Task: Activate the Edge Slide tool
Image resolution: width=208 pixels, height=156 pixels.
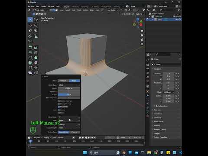Action: (x=30, y=68)
